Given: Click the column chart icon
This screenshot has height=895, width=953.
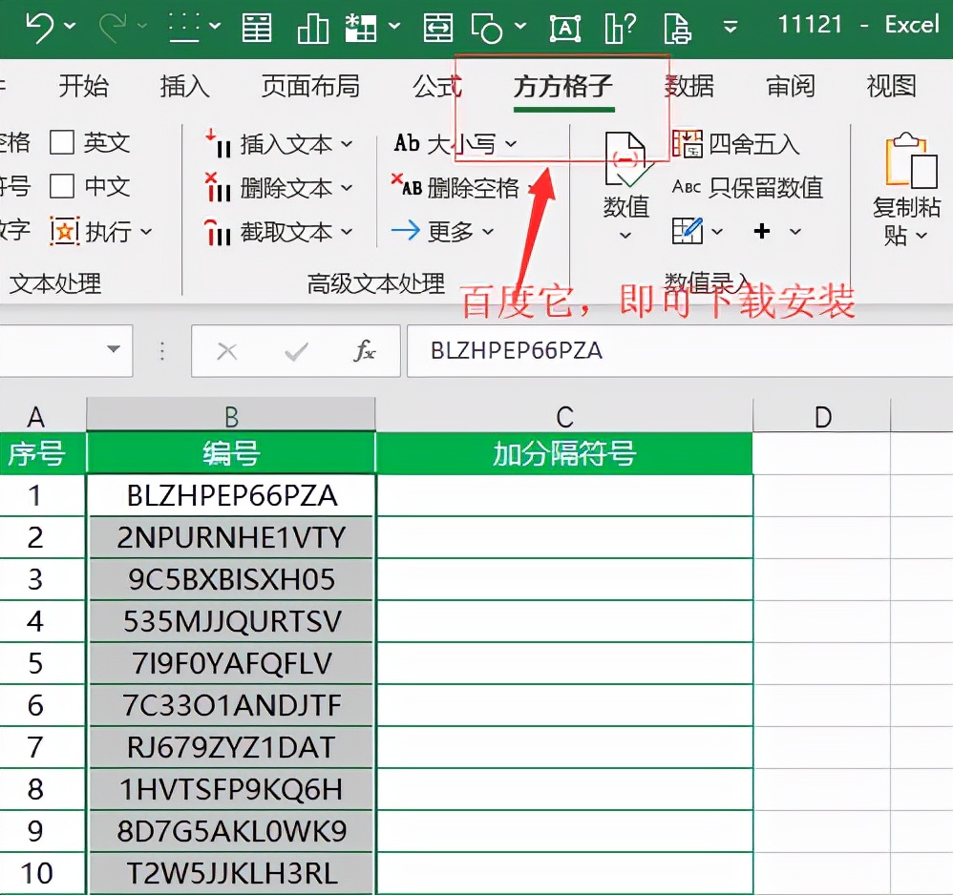Looking at the screenshot, I should click(313, 28).
